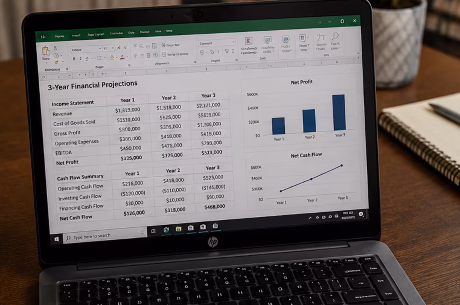The image size is (460, 305).
Task: Open the Windows Start menu
Action: tap(56, 239)
